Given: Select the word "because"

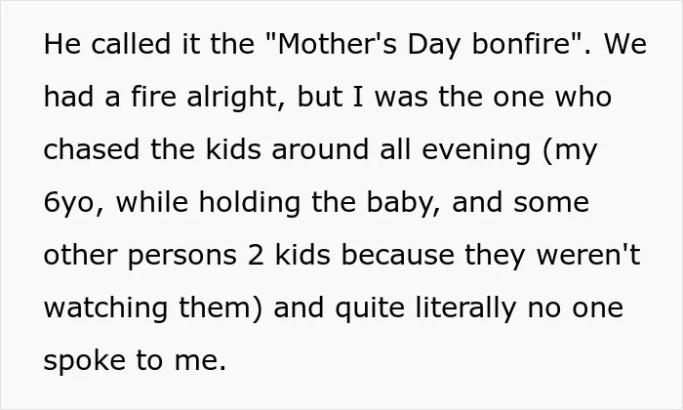Looking at the screenshot, I should pos(397,256).
